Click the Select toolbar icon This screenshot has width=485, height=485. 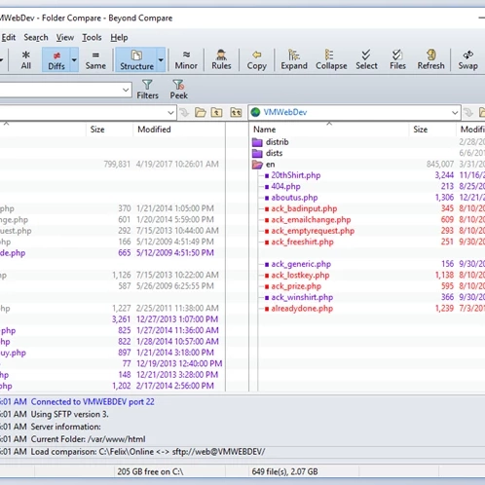pyautogui.click(x=366, y=59)
